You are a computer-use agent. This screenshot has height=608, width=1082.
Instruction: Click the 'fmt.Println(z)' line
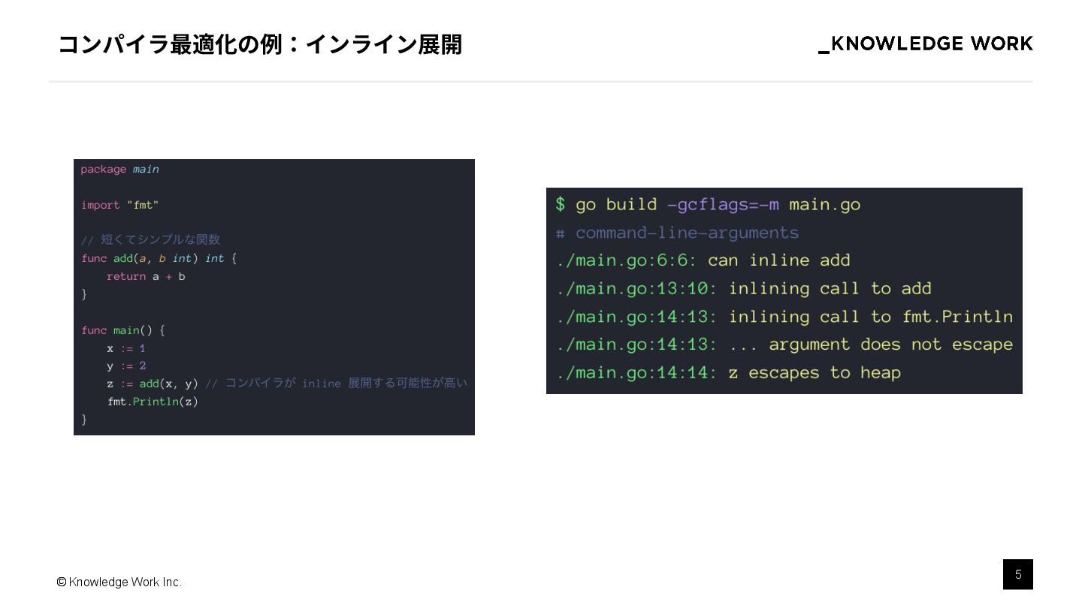click(153, 402)
